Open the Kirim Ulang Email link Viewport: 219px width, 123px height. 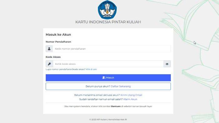click(x=131, y=95)
